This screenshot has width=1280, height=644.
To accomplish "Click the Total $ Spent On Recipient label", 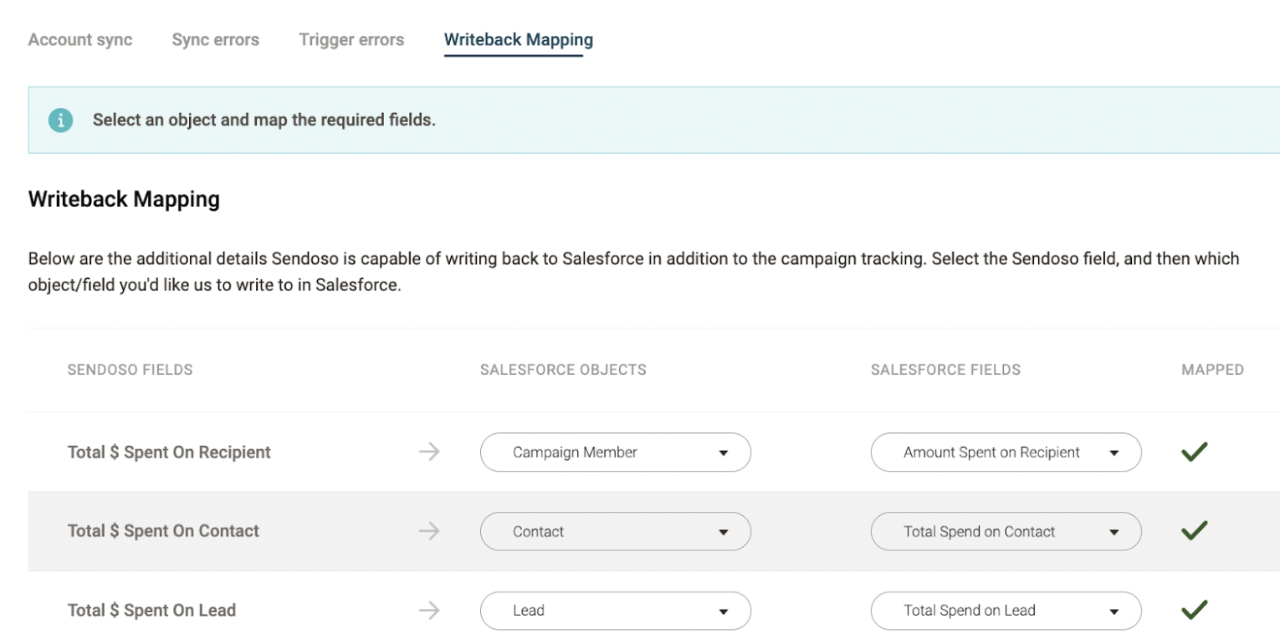I will tap(169, 452).
